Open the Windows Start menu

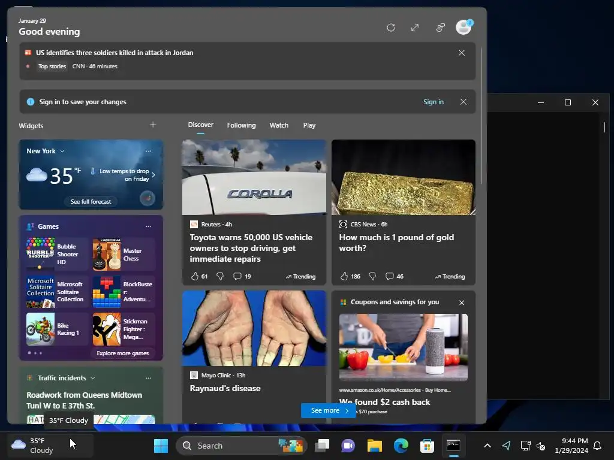pyautogui.click(x=161, y=446)
